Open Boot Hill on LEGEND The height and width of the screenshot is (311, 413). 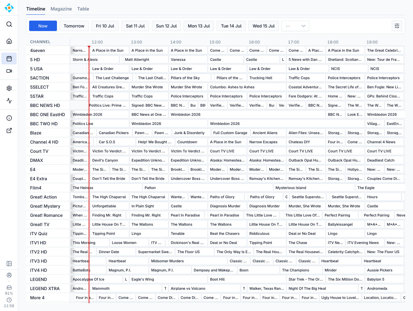coord(247,279)
